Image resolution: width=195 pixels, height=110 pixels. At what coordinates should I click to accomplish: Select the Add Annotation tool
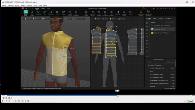pos(76,13)
